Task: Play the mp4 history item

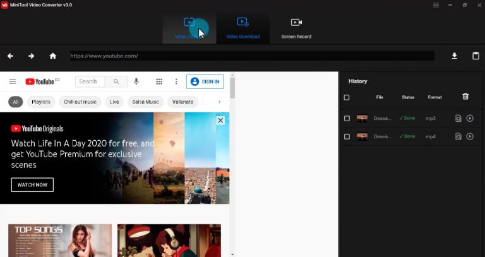Action: (470, 136)
